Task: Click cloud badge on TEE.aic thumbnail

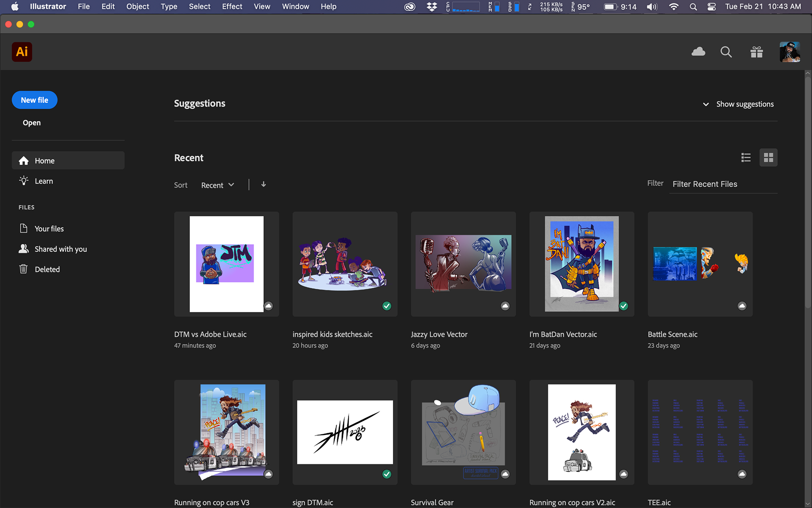Action: [x=742, y=474]
